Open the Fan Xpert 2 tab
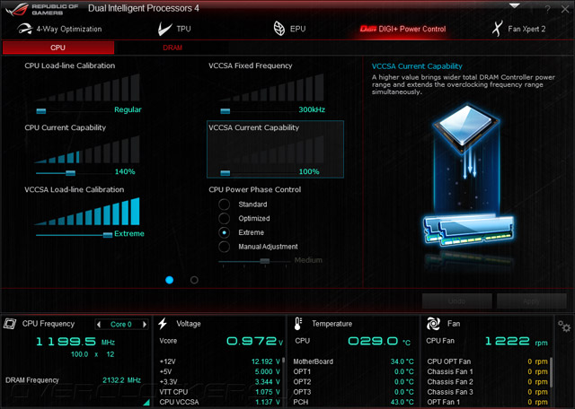The image size is (575, 409). (x=518, y=29)
